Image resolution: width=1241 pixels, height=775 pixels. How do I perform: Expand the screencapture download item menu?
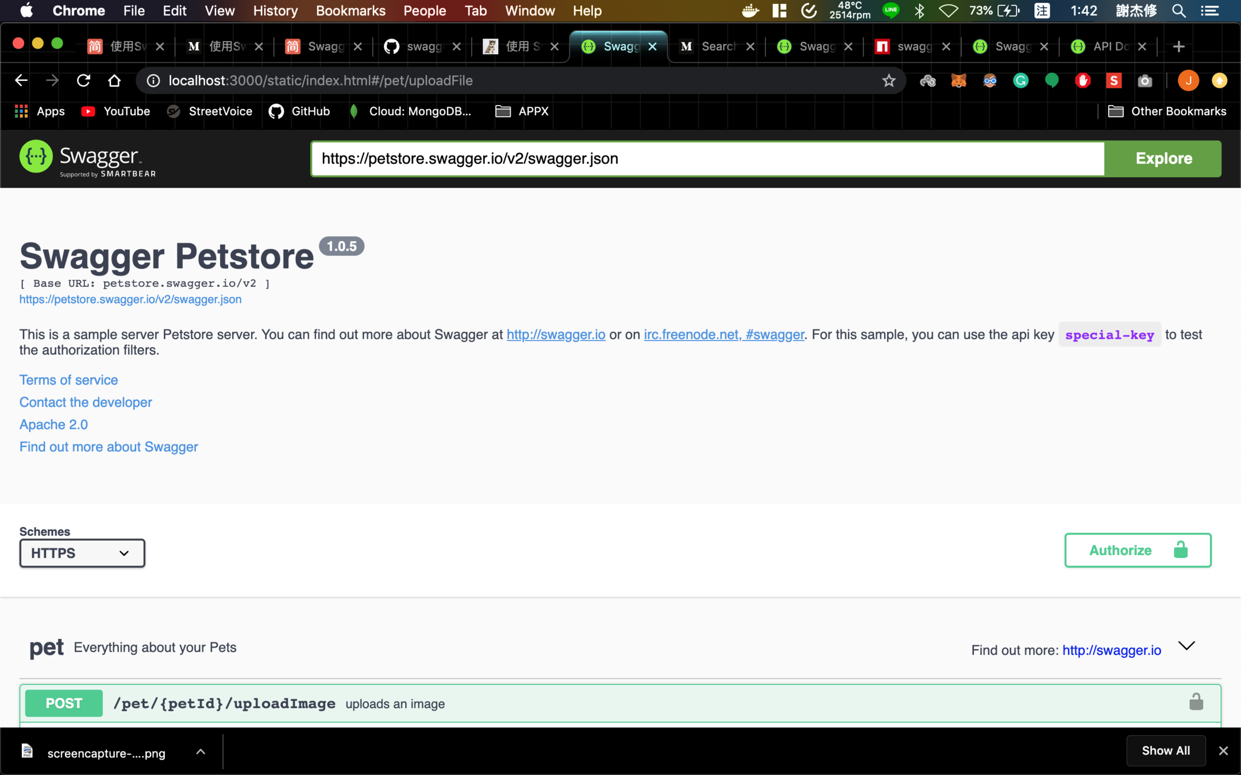(x=201, y=752)
